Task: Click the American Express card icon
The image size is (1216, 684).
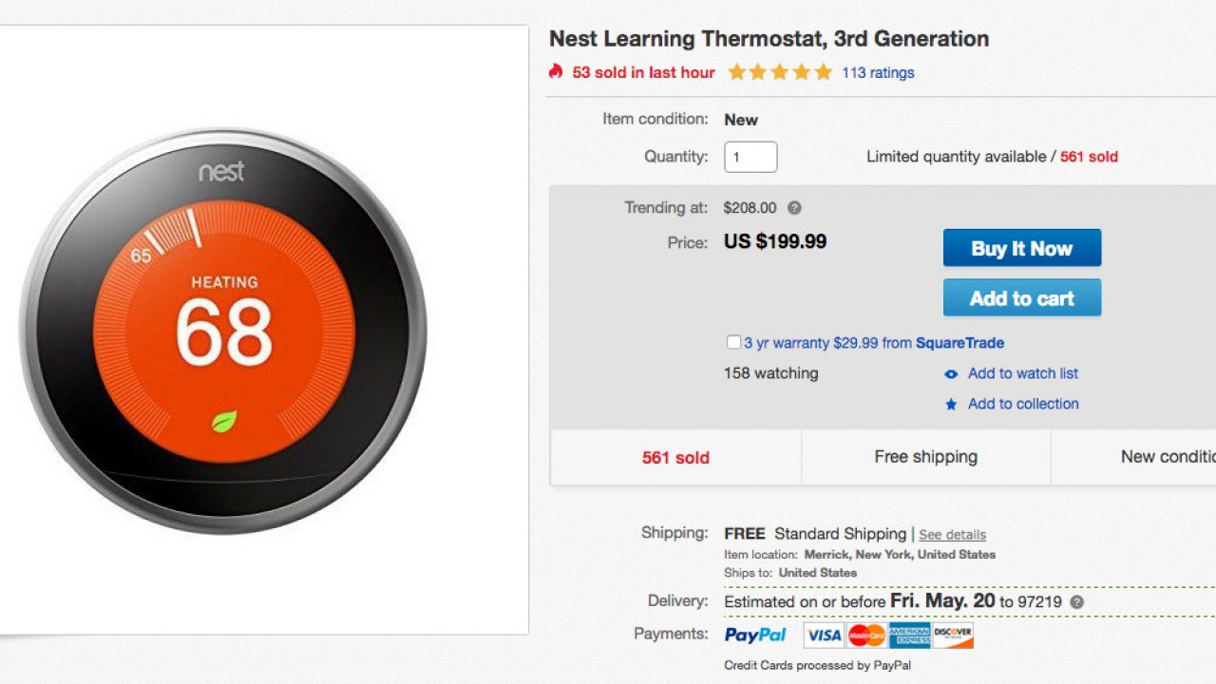Action: [909, 635]
